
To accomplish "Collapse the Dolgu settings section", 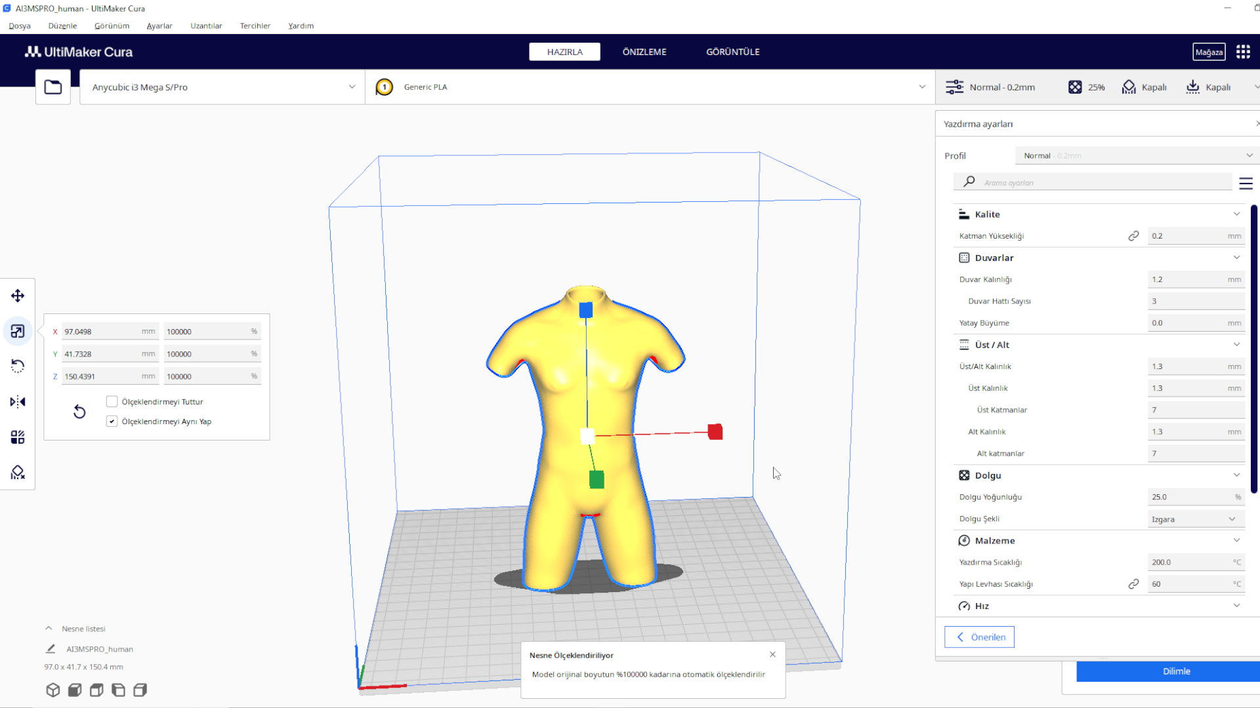I will pos(1236,475).
